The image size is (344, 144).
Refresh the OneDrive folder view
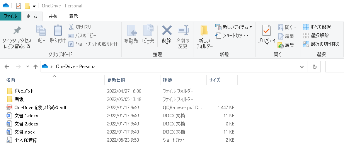coord(315,67)
